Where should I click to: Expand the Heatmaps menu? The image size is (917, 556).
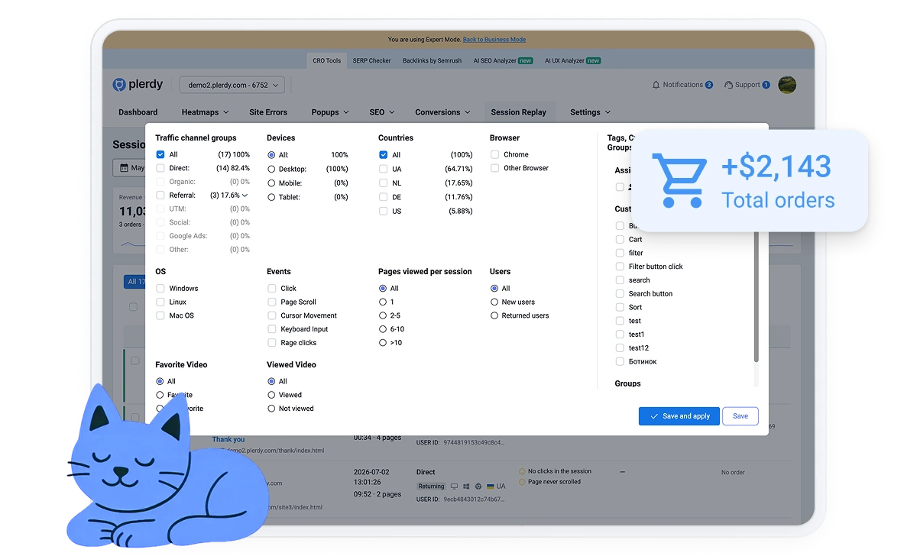tap(205, 112)
